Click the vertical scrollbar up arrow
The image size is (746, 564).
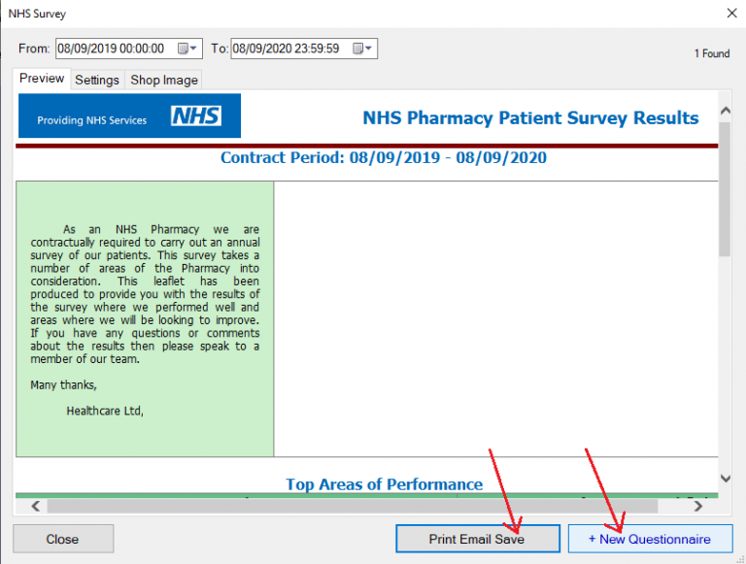pyautogui.click(x=725, y=100)
